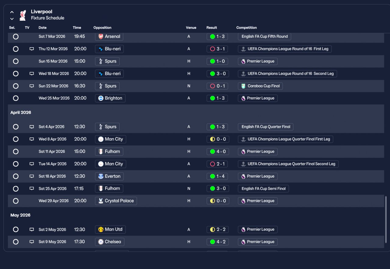Viewport: 390px width, 269px height.
Task: Open the Brighton opposition button
Action: (x=110, y=98)
